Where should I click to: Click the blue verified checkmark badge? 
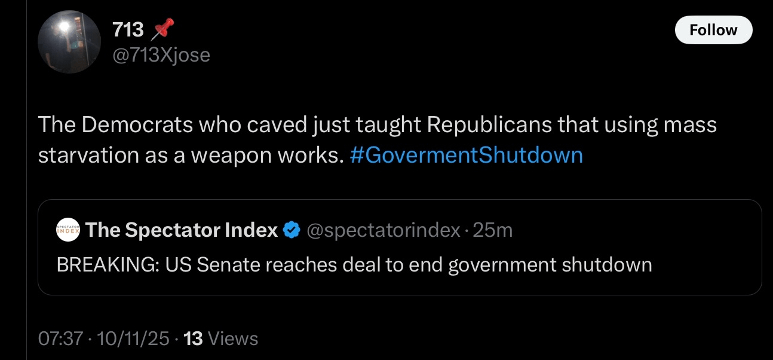pyautogui.click(x=291, y=230)
